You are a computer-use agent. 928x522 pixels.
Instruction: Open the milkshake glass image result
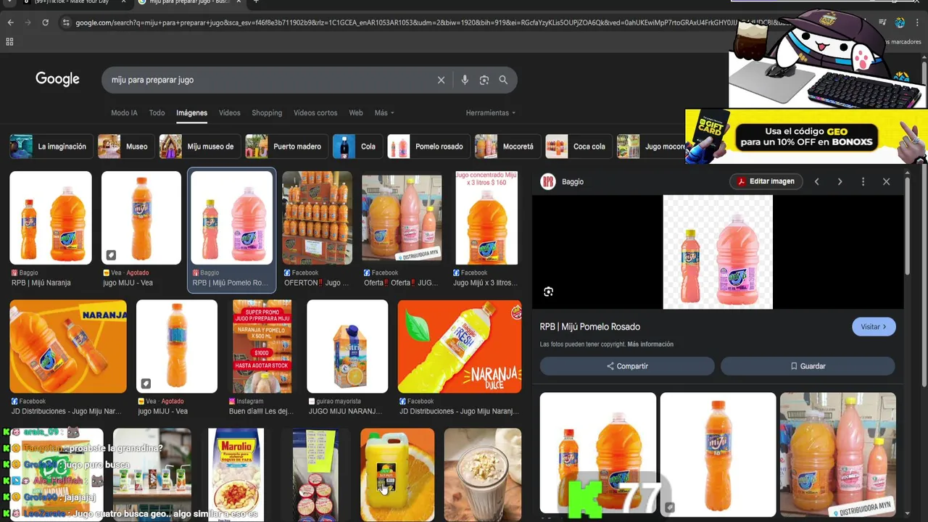coord(483,475)
